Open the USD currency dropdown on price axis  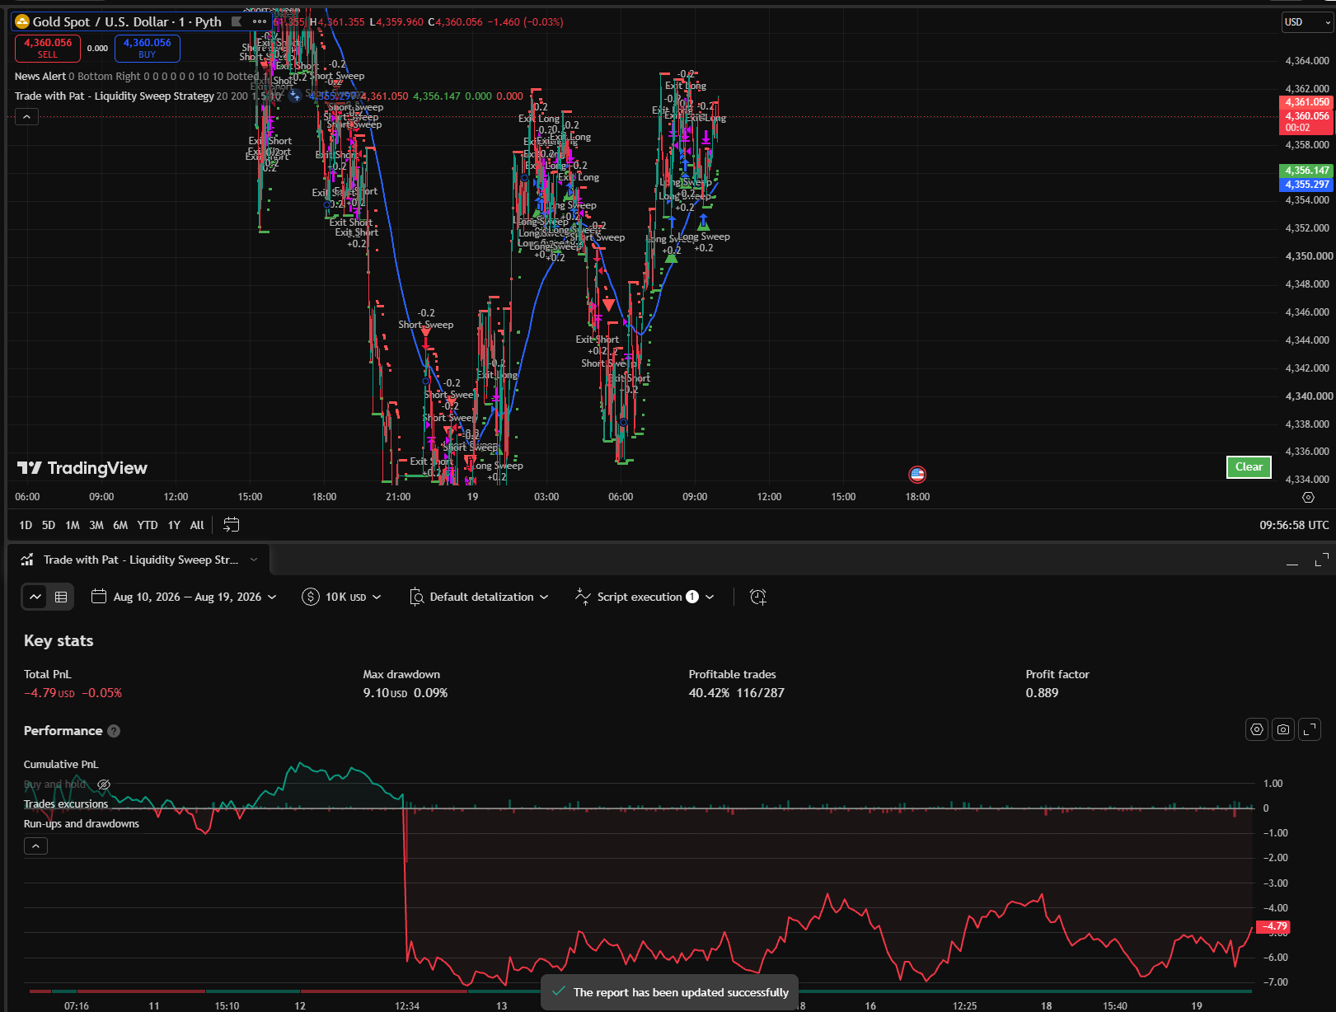(1307, 22)
